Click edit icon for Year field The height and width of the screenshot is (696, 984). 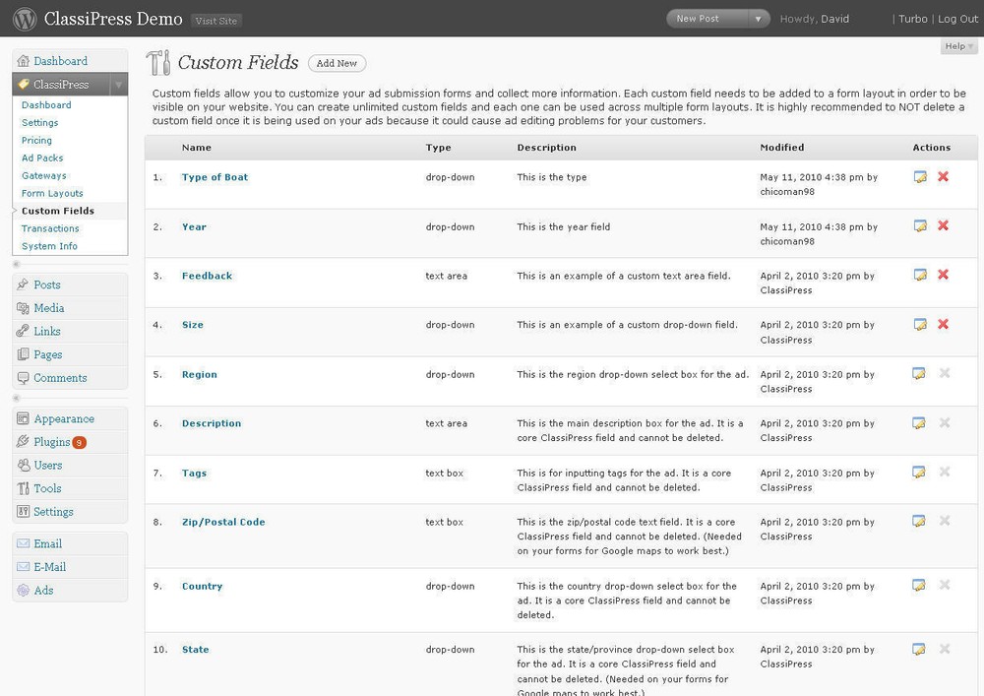pyautogui.click(x=920, y=226)
